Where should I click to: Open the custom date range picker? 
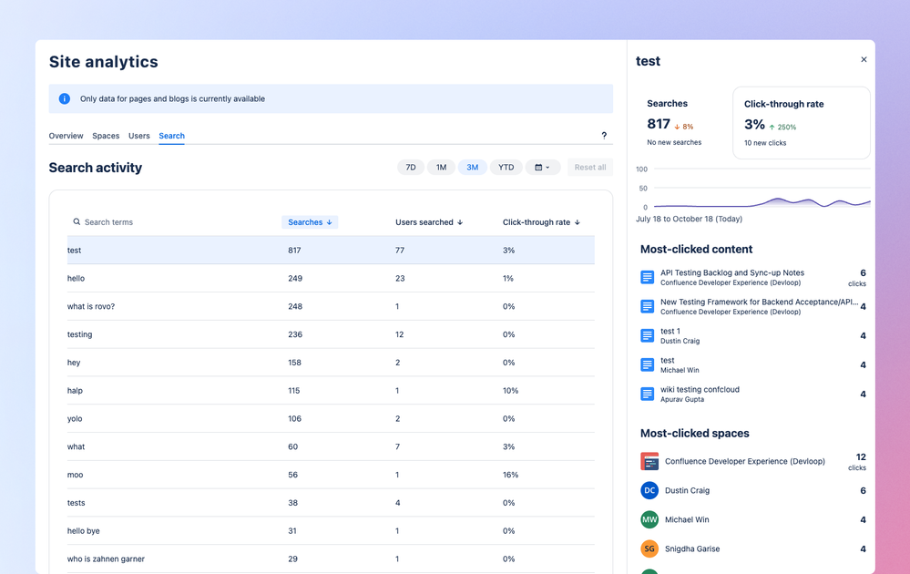(x=543, y=167)
